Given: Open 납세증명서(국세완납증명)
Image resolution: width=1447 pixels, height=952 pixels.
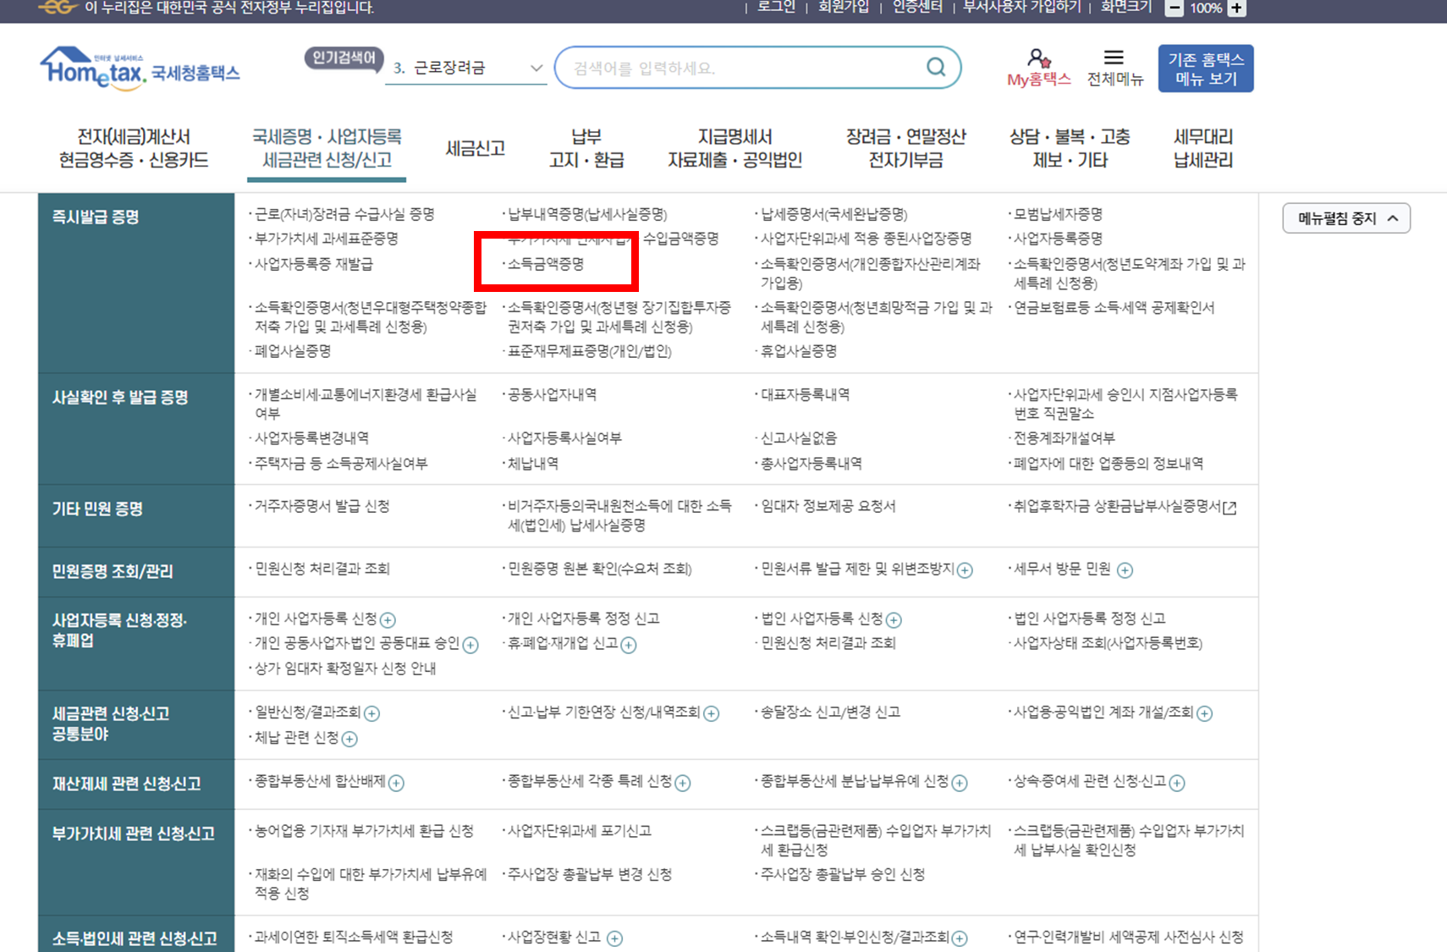Looking at the screenshot, I should click(x=838, y=214).
